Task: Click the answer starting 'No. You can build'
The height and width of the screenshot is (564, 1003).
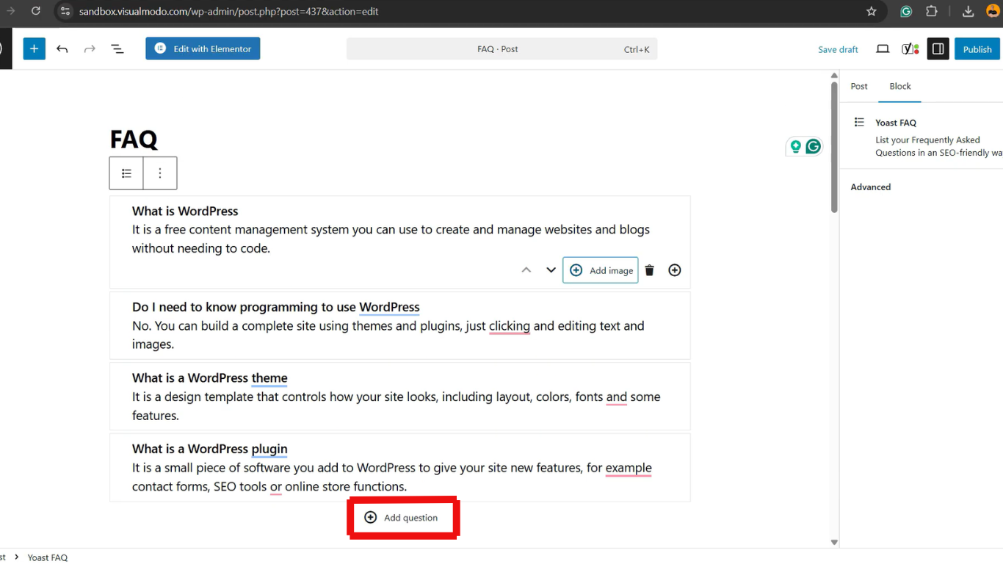Action: click(388, 335)
